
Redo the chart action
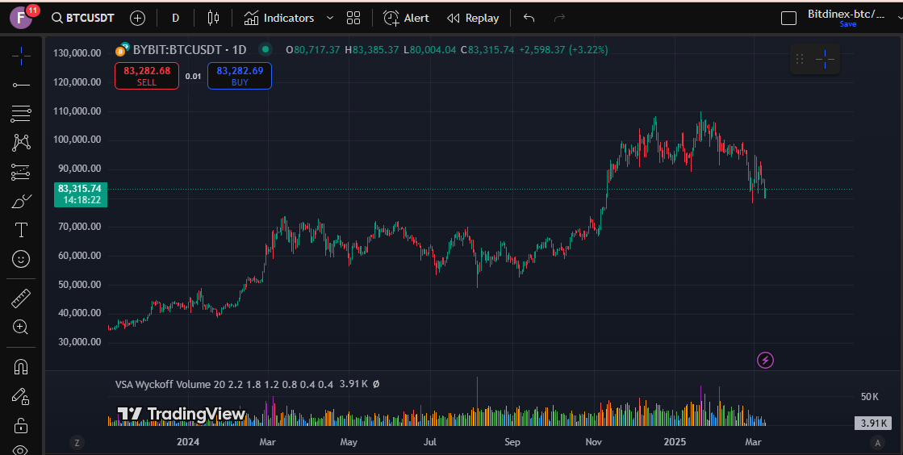[x=559, y=18]
